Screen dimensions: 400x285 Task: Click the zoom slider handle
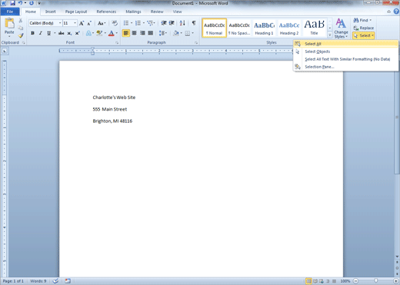[x=375, y=281]
